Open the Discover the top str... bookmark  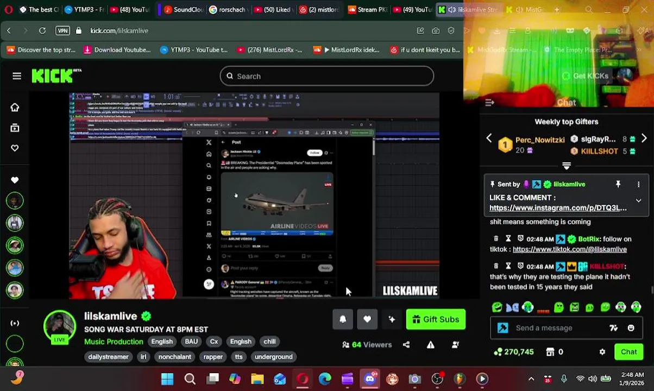point(41,49)
